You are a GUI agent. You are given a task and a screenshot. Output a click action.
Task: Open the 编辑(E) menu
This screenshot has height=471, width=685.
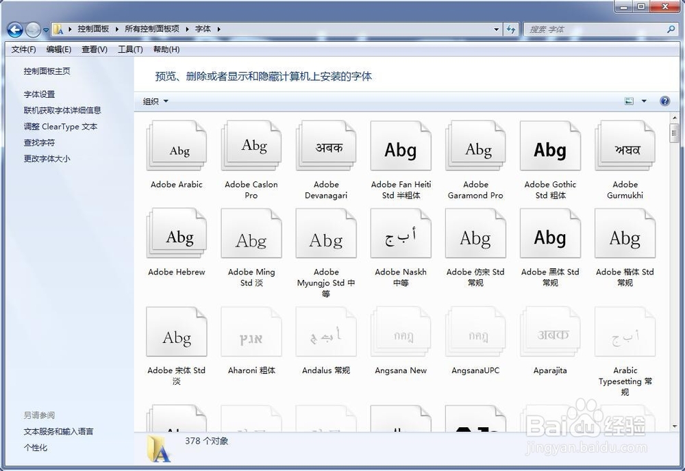tap(59, 49)
